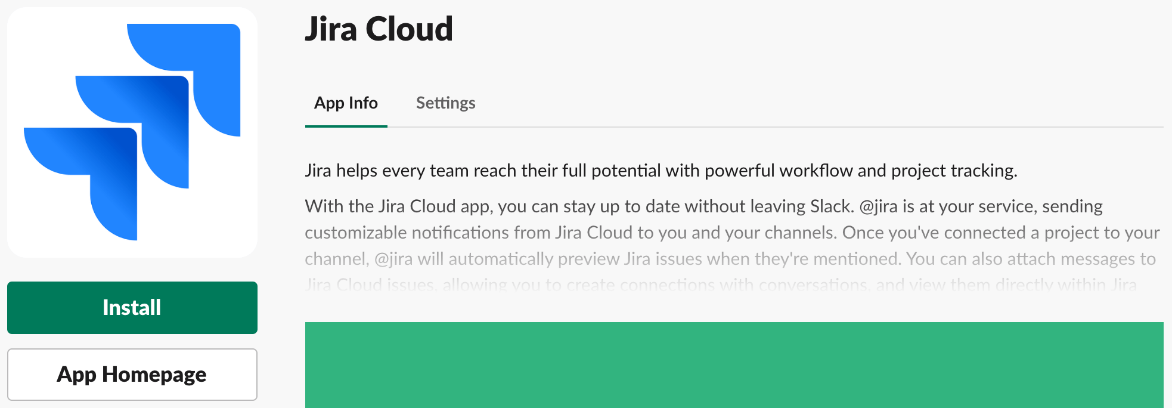Click Install to add Jira Cloud

(132, 307)
